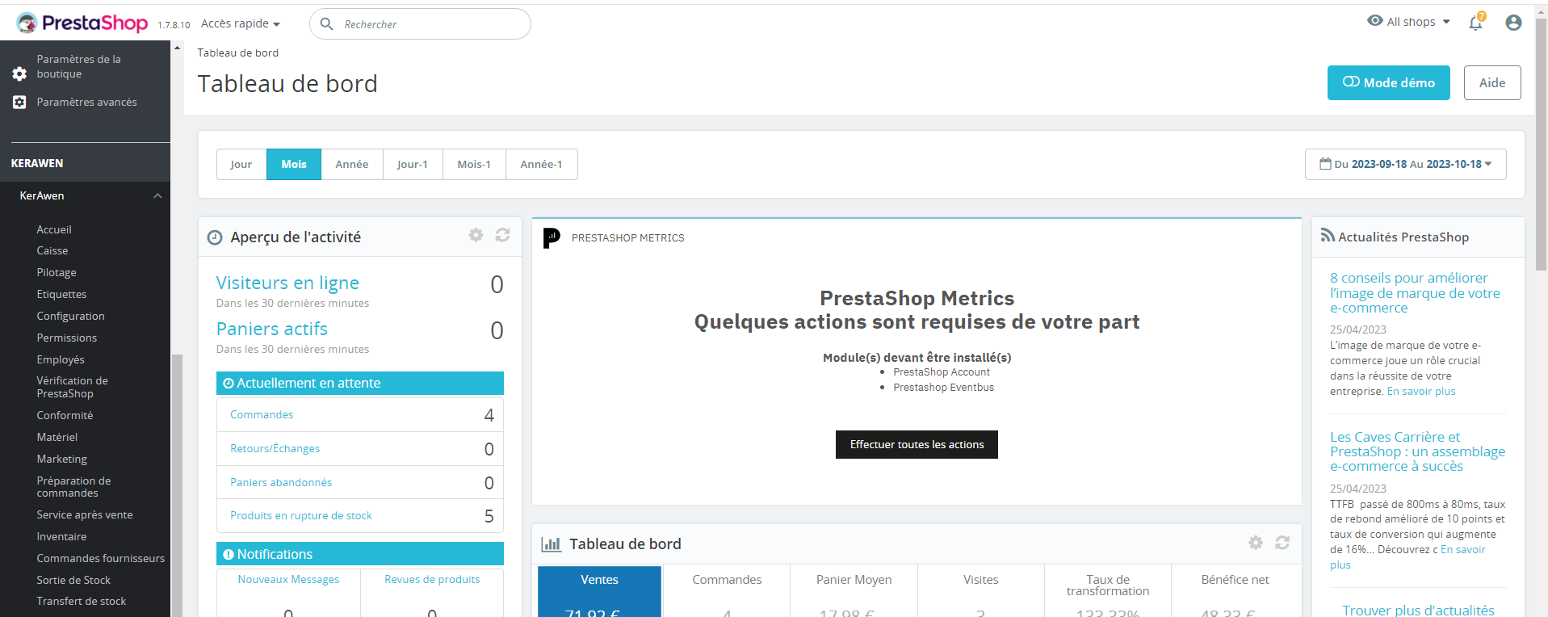Click the PrestaShop Metrics P logo

coord(552,238)
